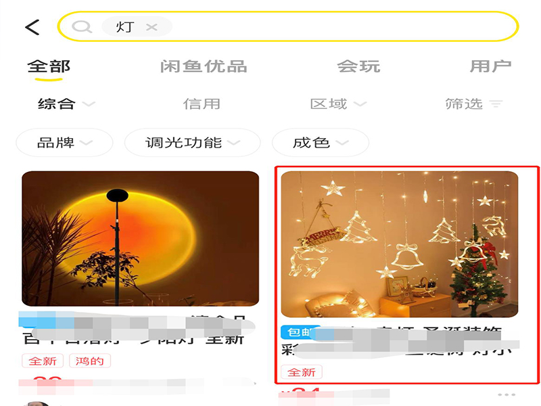The image size is (541, 406).
Task: Open the 调光功能 dropdown filter
Action: [x=192, y=143]
